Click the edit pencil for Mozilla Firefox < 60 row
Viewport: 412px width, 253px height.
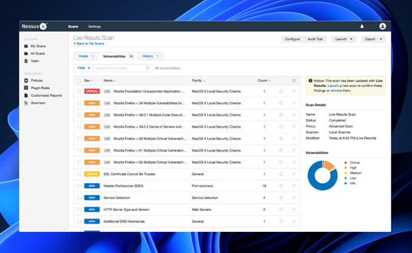(x=294, y=139)
